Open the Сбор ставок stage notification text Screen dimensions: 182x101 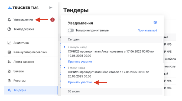point(109,74)
